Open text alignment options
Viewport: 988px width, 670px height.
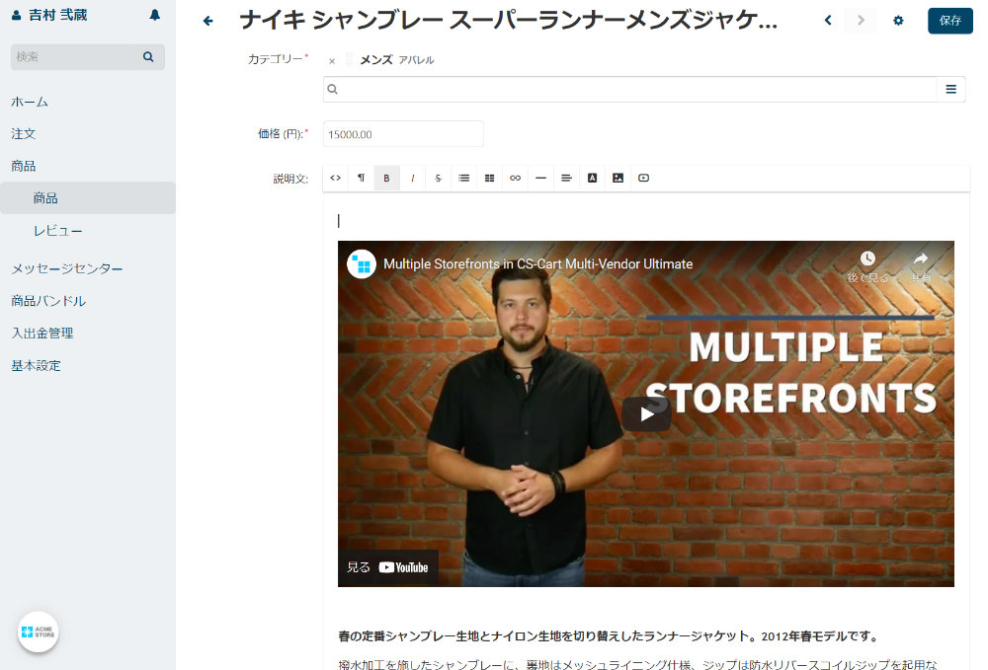(566, 178)
